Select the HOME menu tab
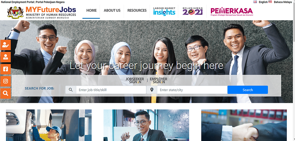Viewport: 295px width, 141px height. (91, 11)
